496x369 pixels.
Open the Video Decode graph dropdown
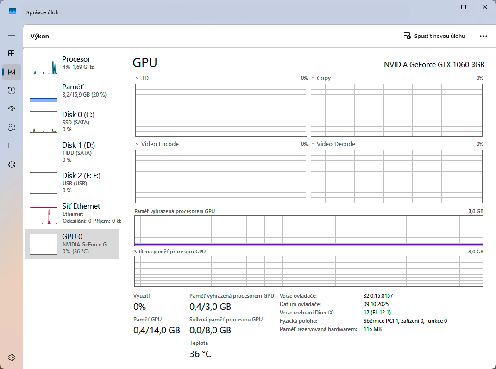pyautogui.click(x=333, y=144)
